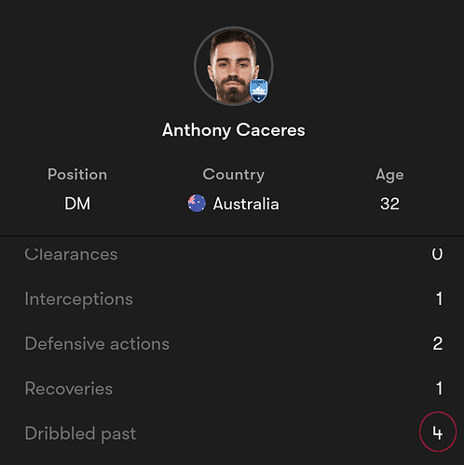Click the Sydney FC club badge
Viewport: 464px width, 465px height.
click(259, 90)
